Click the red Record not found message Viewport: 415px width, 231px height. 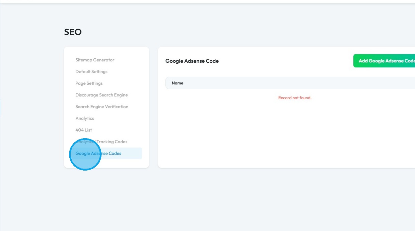tap(295, 98)
